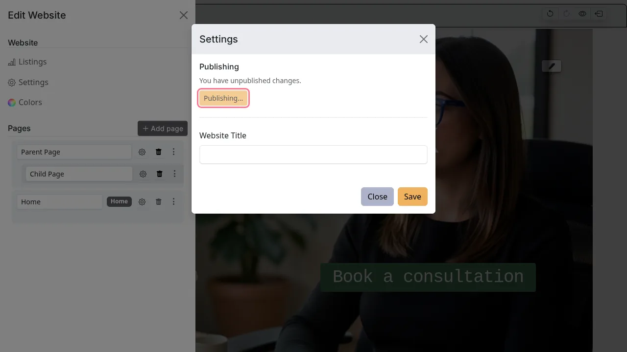The width and height of the screenshot is (627, 352).
Task: Click the undo icon in the top toolbar
Action: click(x=550, y=14)
